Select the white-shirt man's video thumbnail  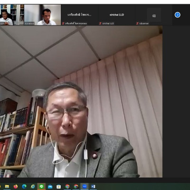pyautogui.click(x=42, y=15)
